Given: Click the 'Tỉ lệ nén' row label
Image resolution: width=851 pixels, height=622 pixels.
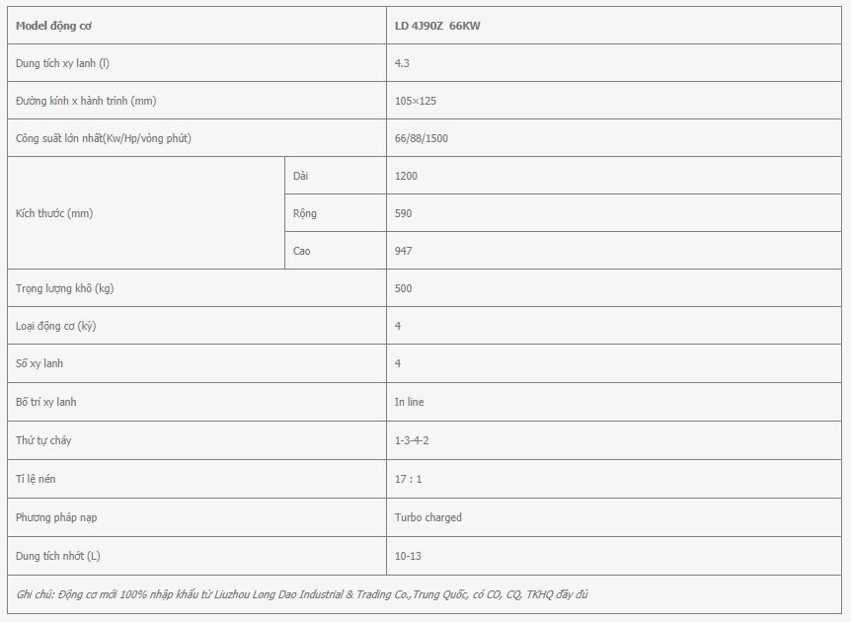Looking at the screenshot, I should pos(36,479).
